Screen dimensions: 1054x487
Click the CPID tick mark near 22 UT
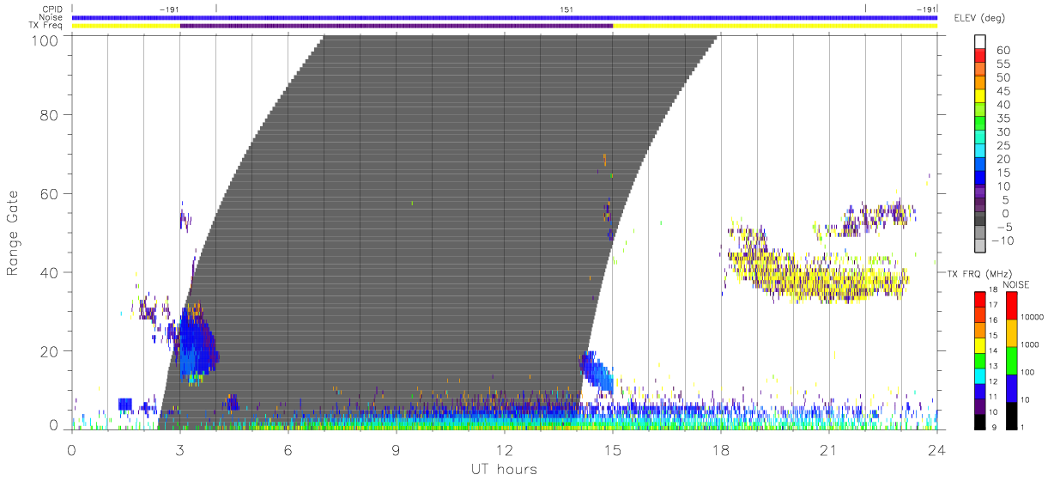coord(865,9)
